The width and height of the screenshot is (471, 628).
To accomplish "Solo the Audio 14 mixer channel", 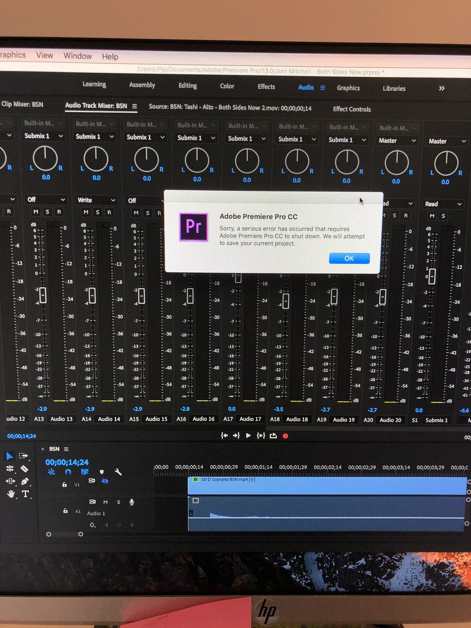I will (97, 212).
